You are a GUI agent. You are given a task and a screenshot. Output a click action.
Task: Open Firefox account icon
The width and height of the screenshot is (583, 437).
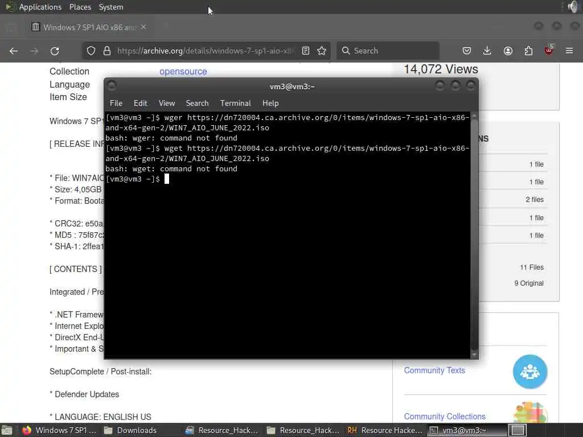508,51
